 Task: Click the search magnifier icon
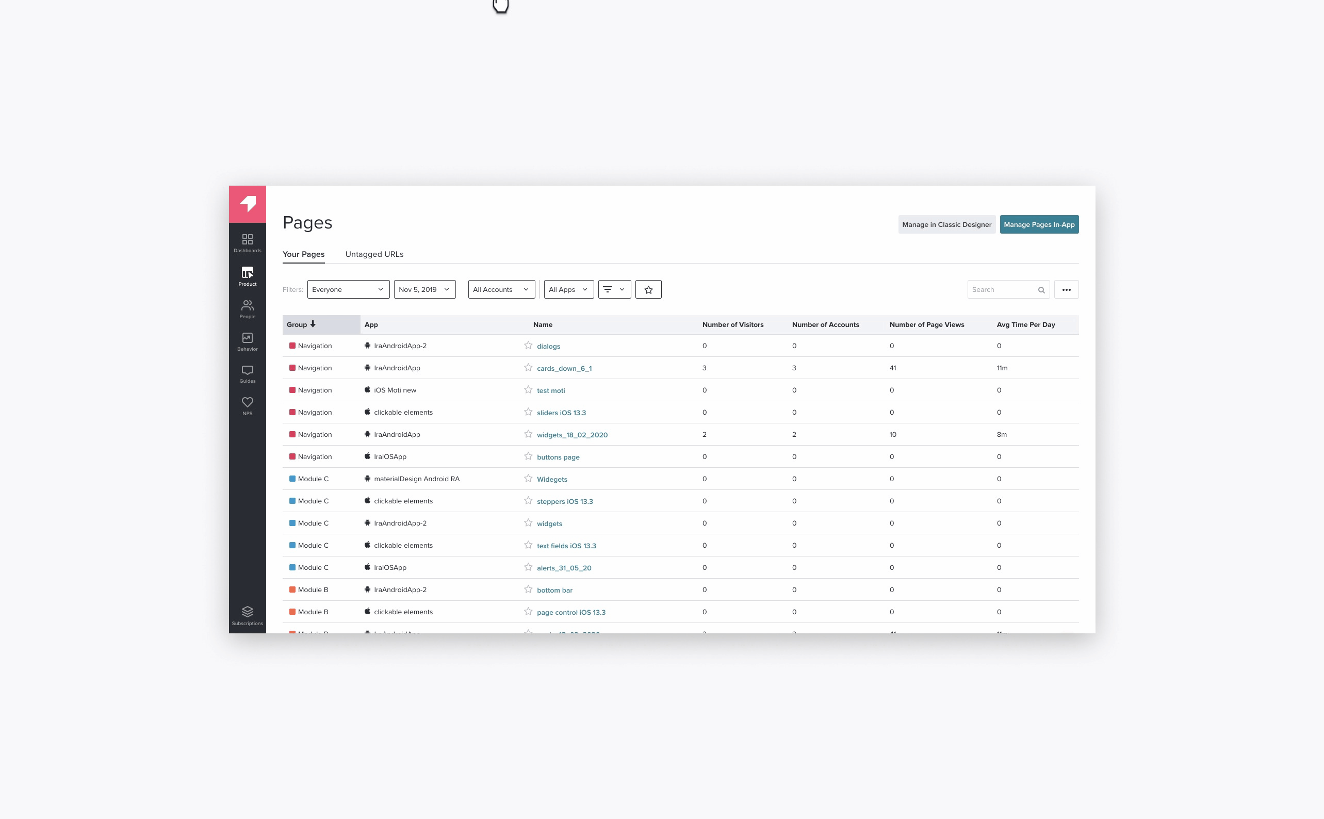(x=1041, y=290)
